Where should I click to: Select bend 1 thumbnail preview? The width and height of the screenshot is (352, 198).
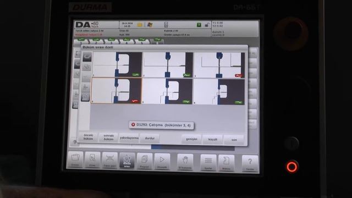coord(117,64)
